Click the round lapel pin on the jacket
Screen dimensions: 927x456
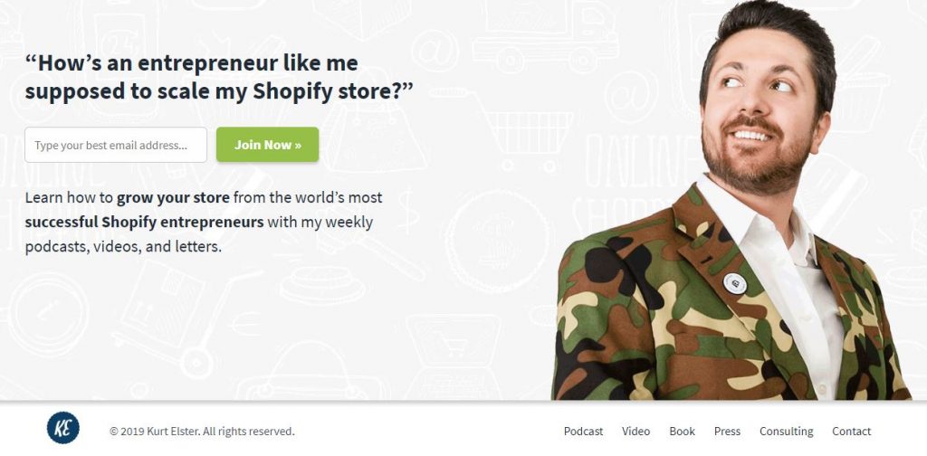click(x=735, y=283)
